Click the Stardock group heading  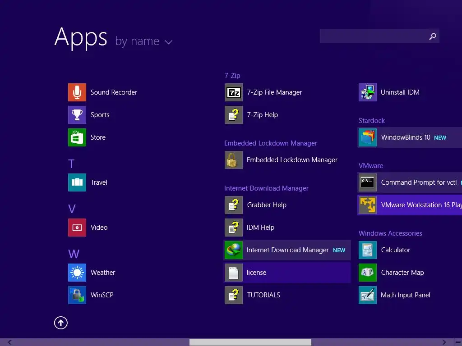point(372,121)
